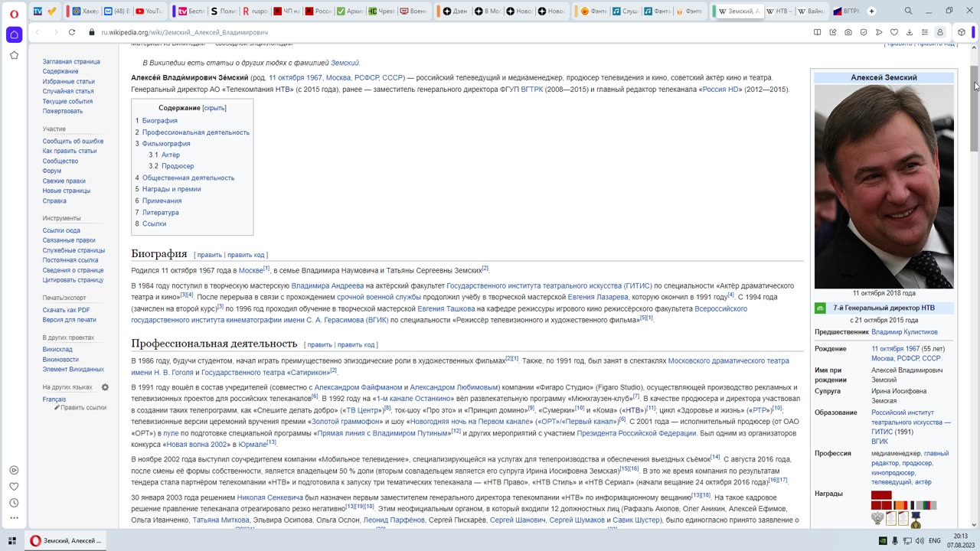Open the heart icon in the Opera sidebar
The height and width of the screenshot is (551, 980).
pyautogui.click(x=14, y=487)
